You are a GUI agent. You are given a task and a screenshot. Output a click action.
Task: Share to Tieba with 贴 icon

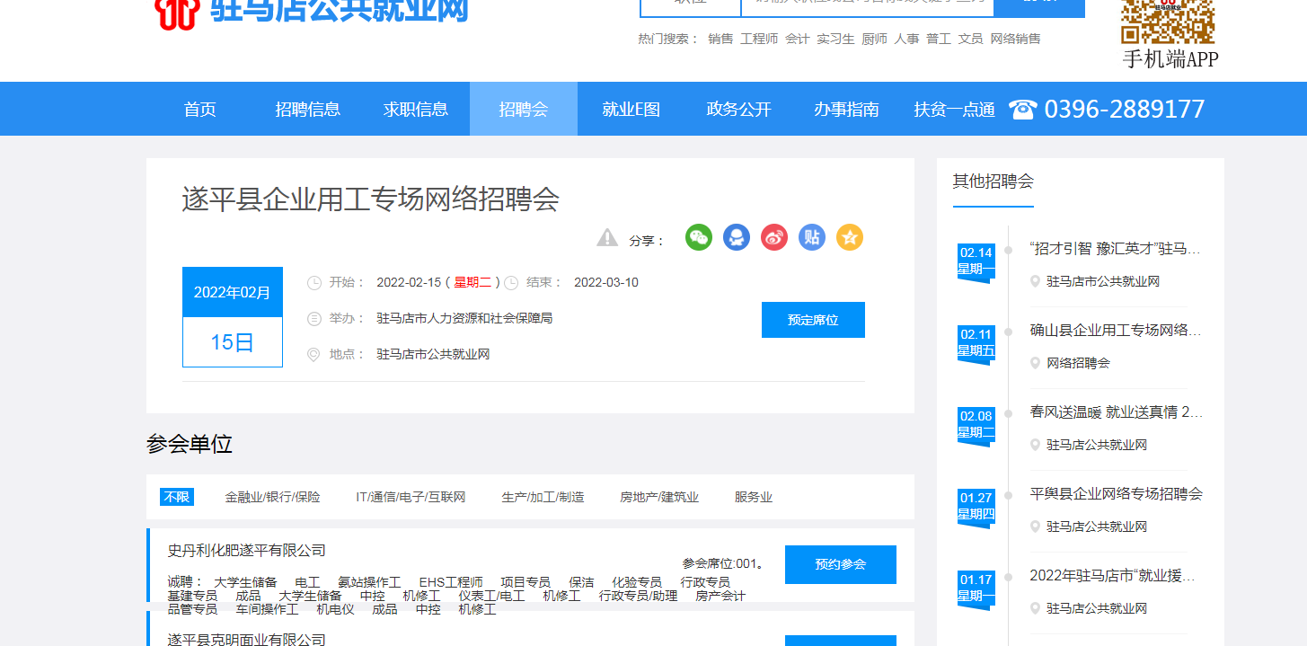pyautogui.click(x=812, y=237)
